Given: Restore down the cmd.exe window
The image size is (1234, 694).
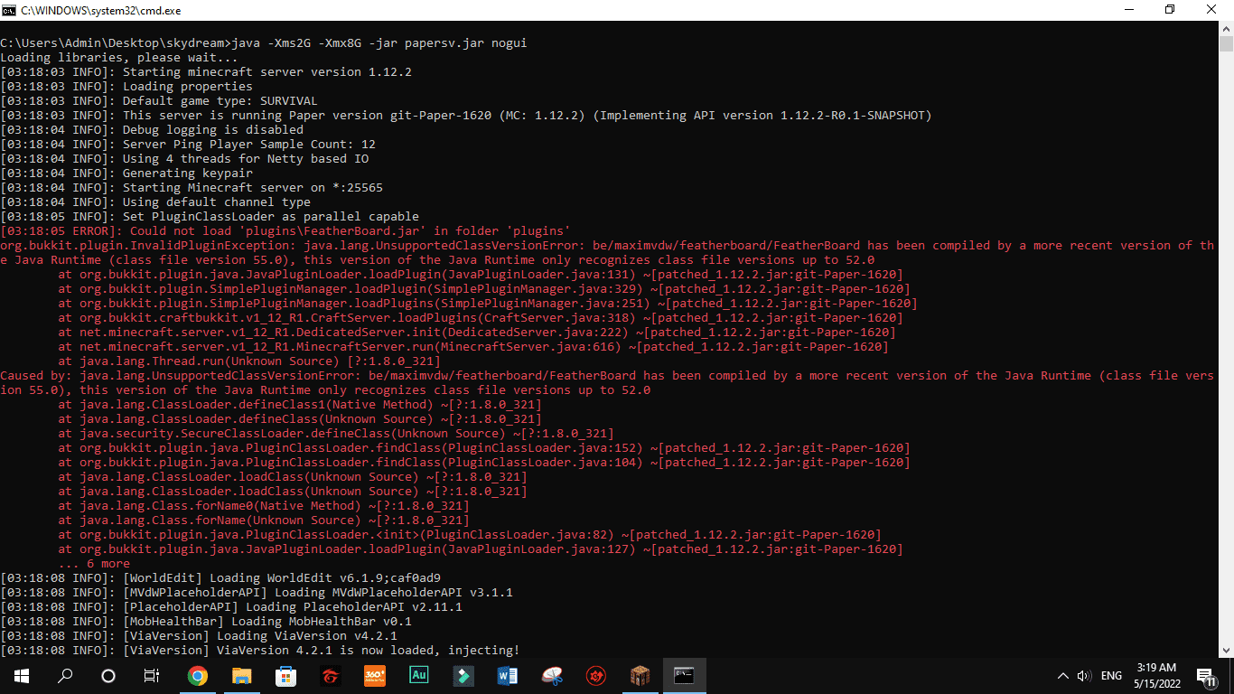Looking at the screenshot, I should click(1170, 9).
